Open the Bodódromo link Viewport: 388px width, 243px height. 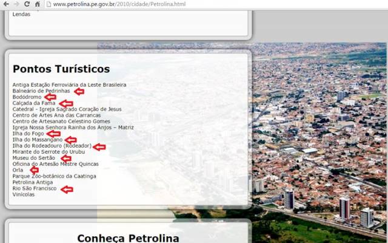pyautogui.click(x=27, y=97)
